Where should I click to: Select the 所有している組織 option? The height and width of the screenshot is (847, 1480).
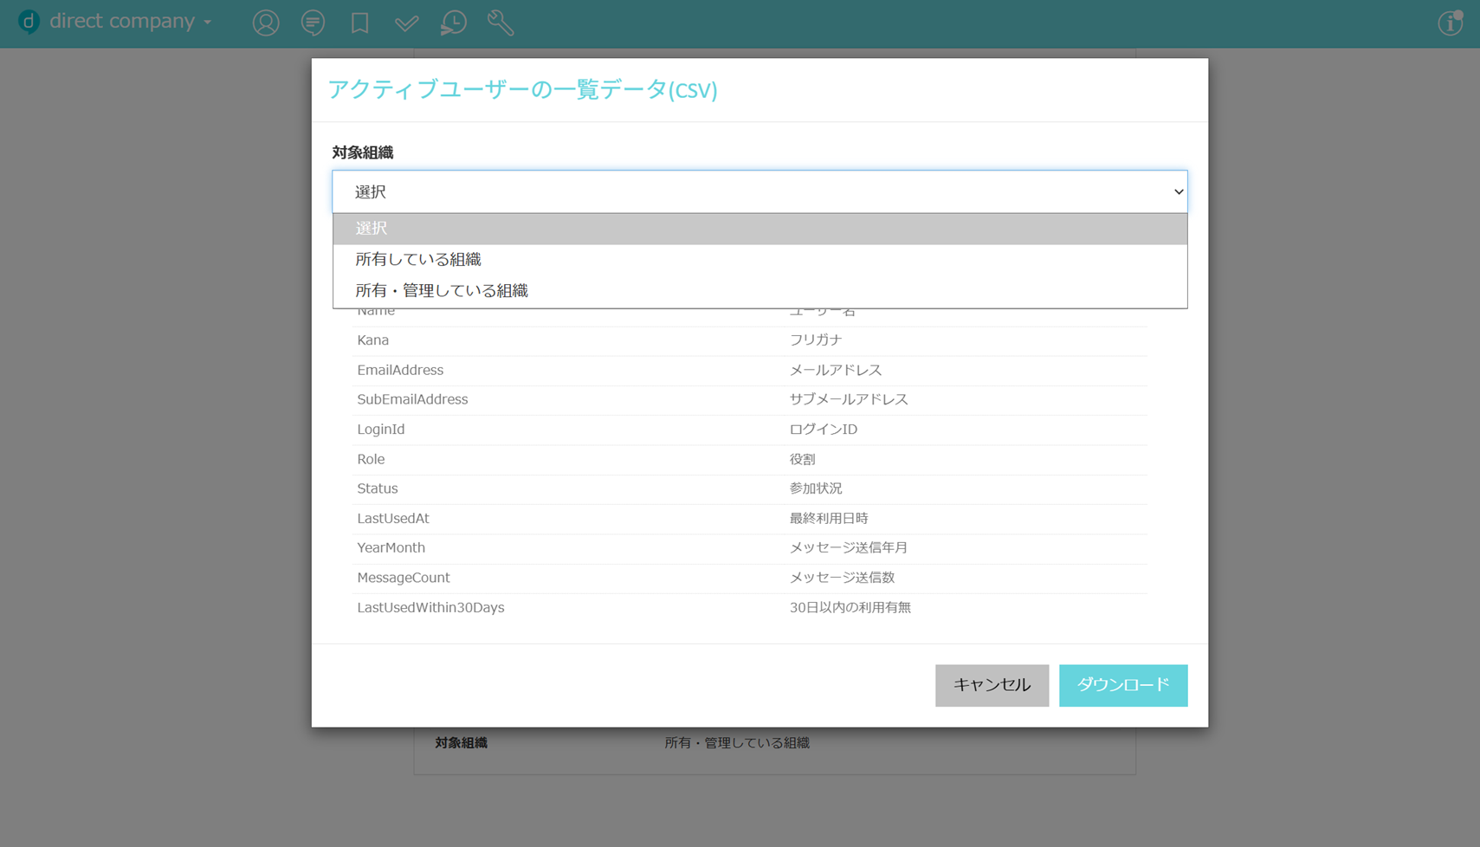418,260
